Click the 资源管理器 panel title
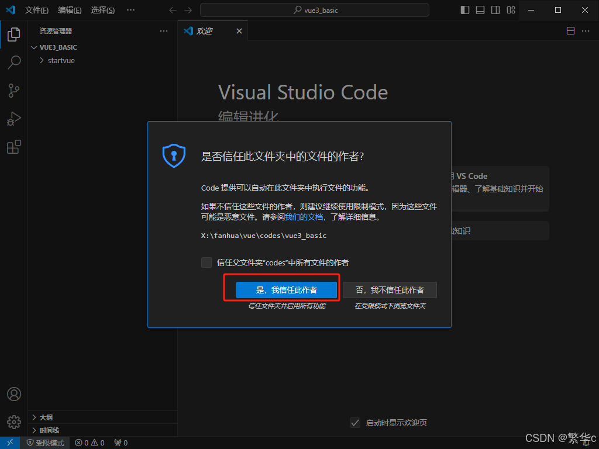The height and width of the screenshot is (449, 599). (x=56, y=31)
